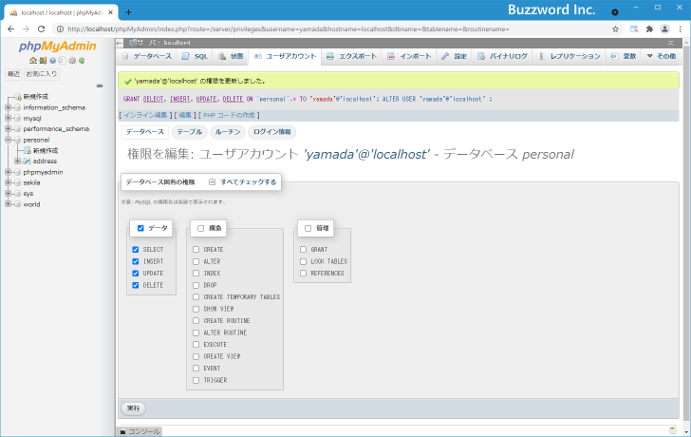Select the ログイン情報 sub-tab button
Screen dimensions: 691x437
click(x=271, y=132)
